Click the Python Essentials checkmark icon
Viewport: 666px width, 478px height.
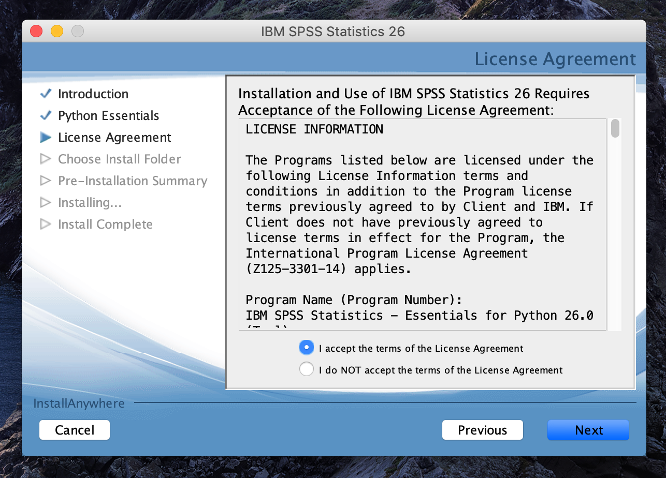pyautogui.click(x=46, y=115)
